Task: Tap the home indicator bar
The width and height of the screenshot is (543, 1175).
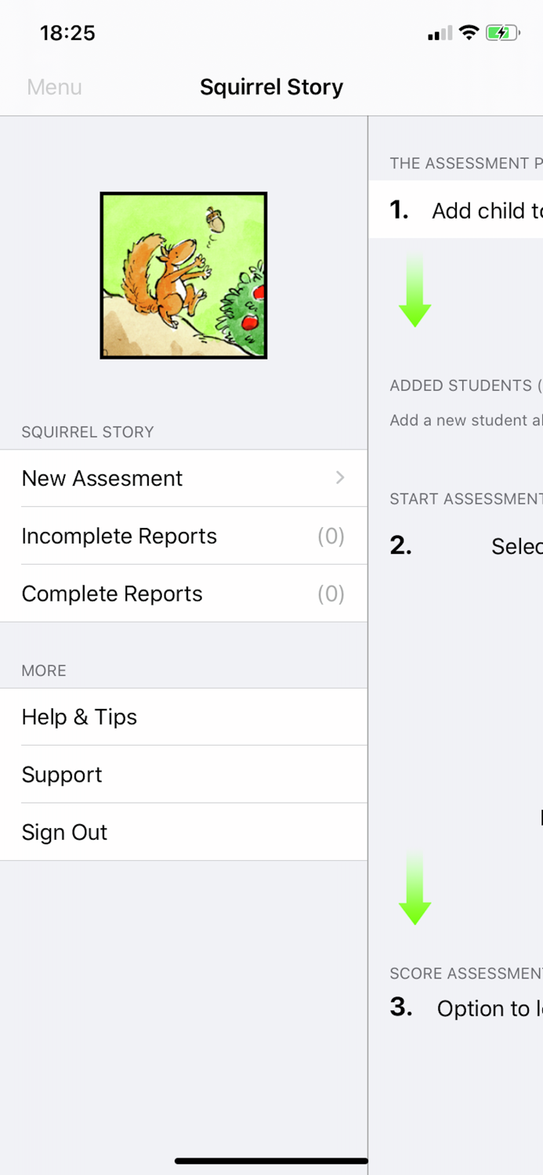Action: click(x=271, y=1160)
